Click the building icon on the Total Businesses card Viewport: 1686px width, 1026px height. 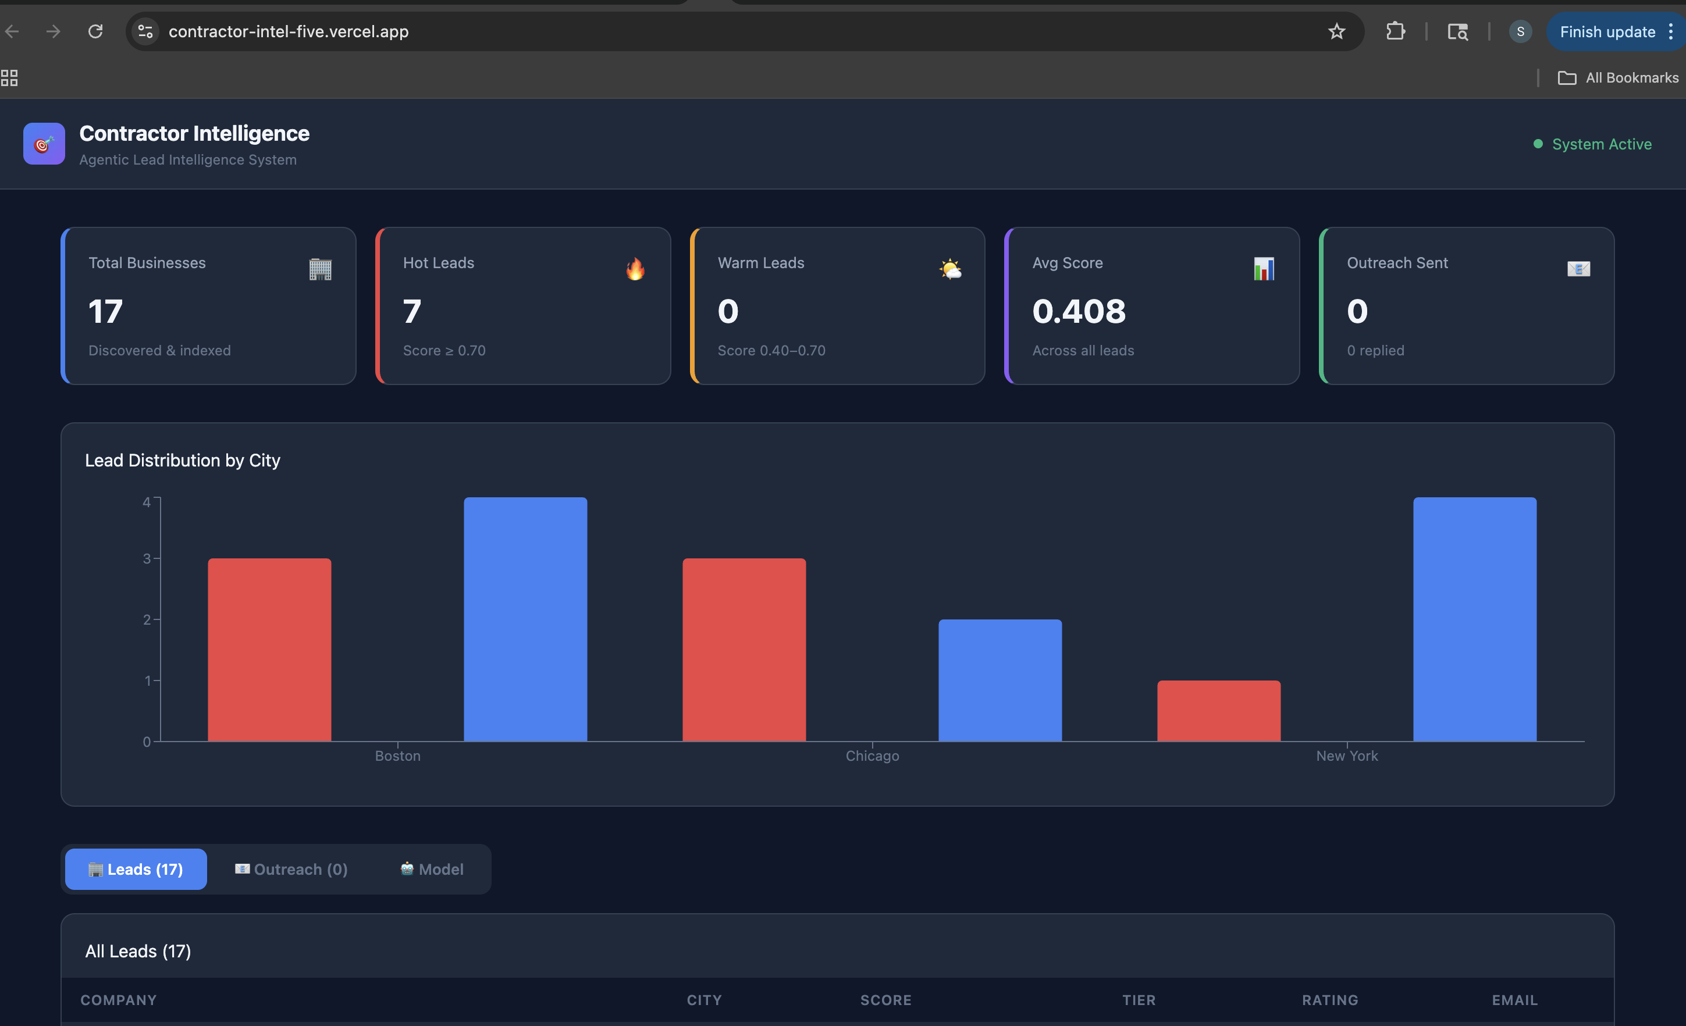(320, 269)
